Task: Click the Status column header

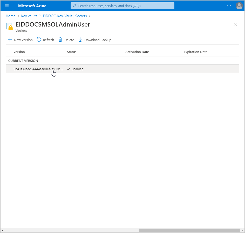Action: pos(72,52)
